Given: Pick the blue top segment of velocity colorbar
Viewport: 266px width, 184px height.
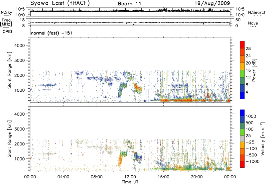Looking at the screenshot, I should click(x=242, y=113).
